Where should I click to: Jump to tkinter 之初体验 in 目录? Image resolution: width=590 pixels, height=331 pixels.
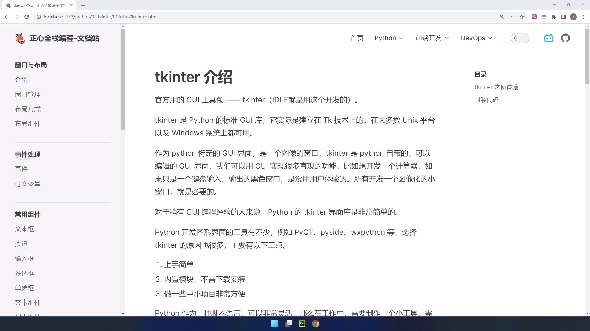[x=496, y=87]
